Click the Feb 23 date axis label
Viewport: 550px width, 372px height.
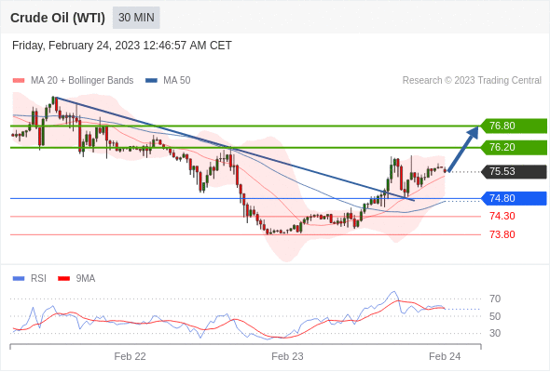[x=287, y=356]
